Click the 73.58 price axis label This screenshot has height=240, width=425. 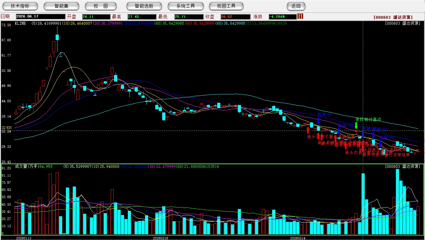(6, 25)
